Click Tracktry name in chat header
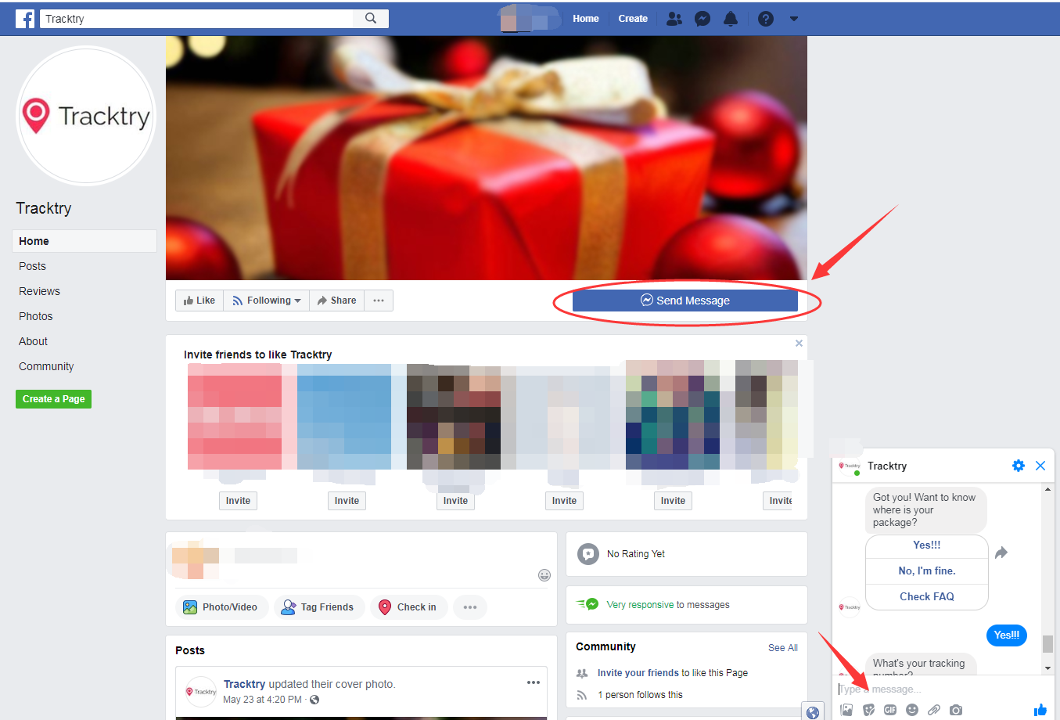This screenshot has width=1060, height=720. point(887,466)
